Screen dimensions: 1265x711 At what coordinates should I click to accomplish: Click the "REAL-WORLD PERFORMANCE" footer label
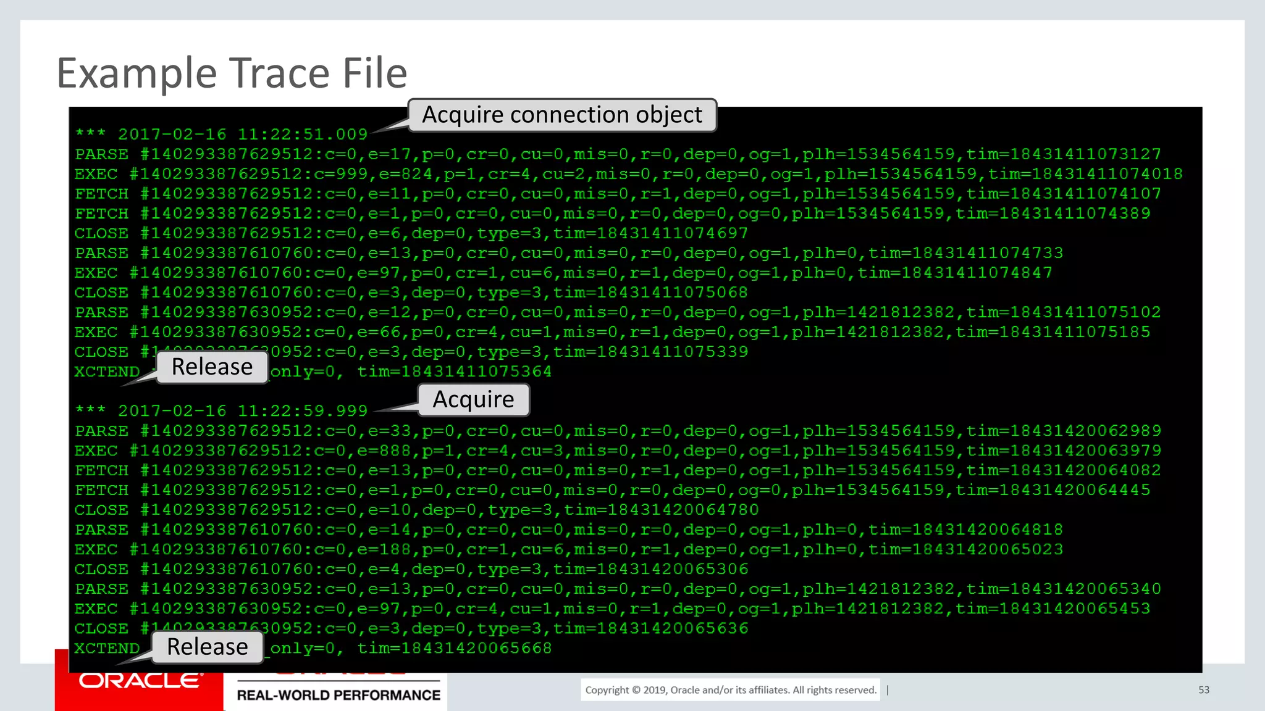[x=338, y=695]
